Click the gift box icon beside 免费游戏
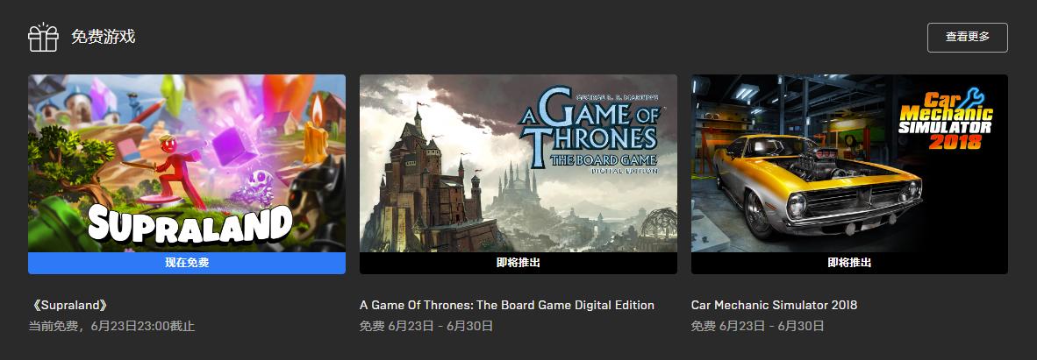This screenshot has width=1037, height=360. [44, 37]
